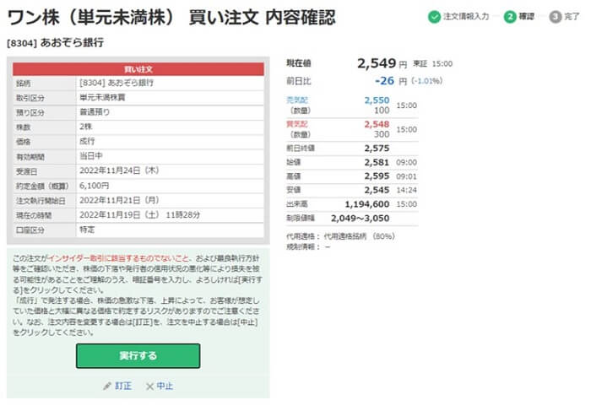Click the X icon beside 中止
The image size is (591, 411).
149,387
